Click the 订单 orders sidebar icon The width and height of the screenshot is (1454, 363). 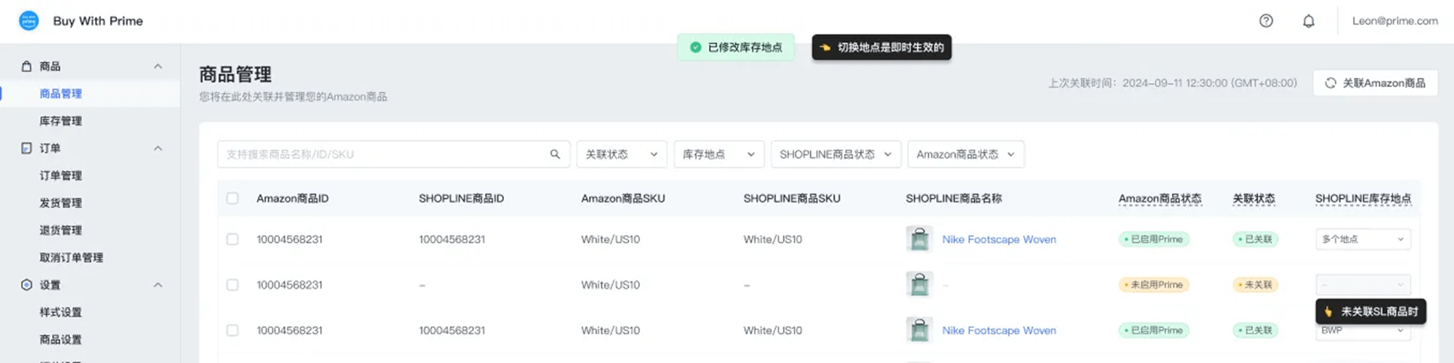click(26, 148)
